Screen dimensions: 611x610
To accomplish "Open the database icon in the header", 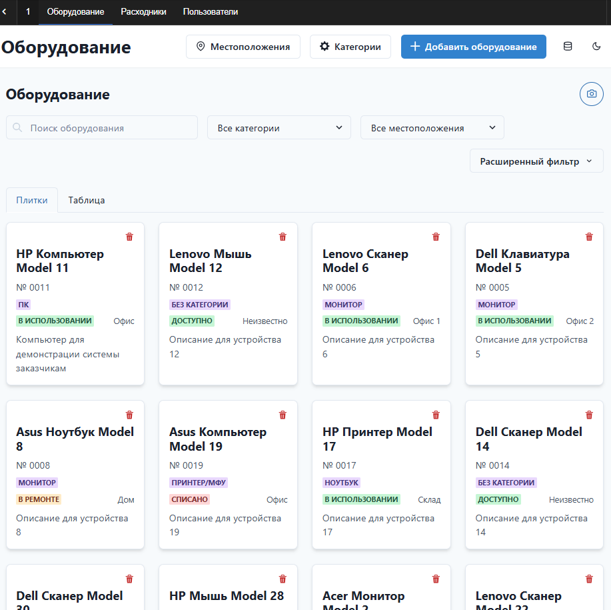I will click(568, 47).
